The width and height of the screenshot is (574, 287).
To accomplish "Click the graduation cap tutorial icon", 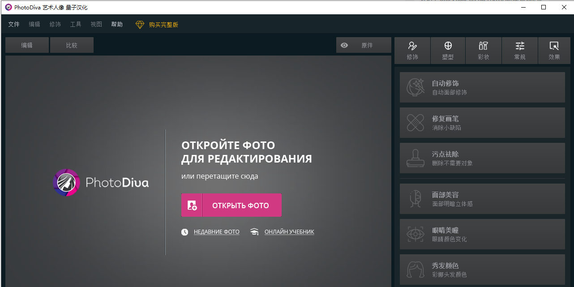I will (x=254, y=232).
